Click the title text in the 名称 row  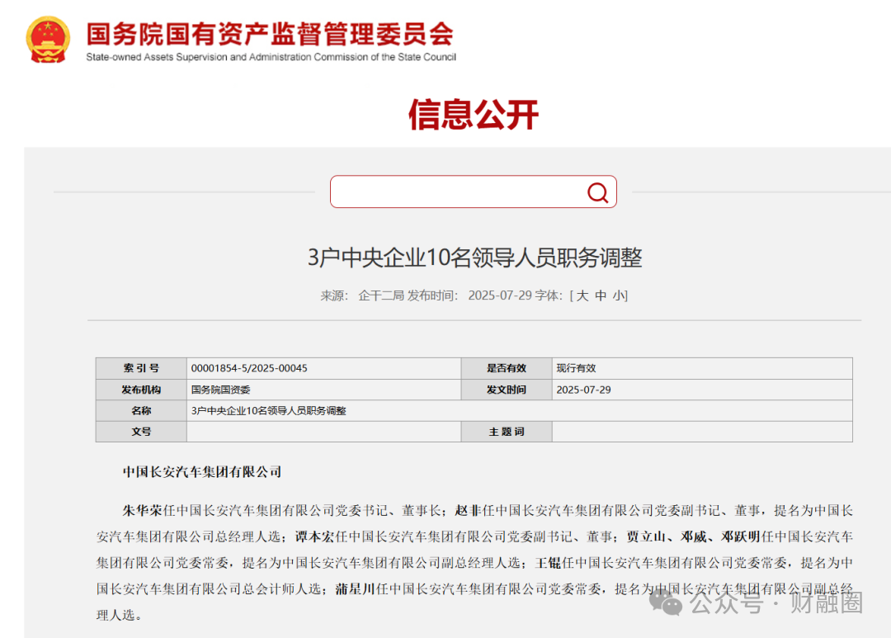[269, 410]
